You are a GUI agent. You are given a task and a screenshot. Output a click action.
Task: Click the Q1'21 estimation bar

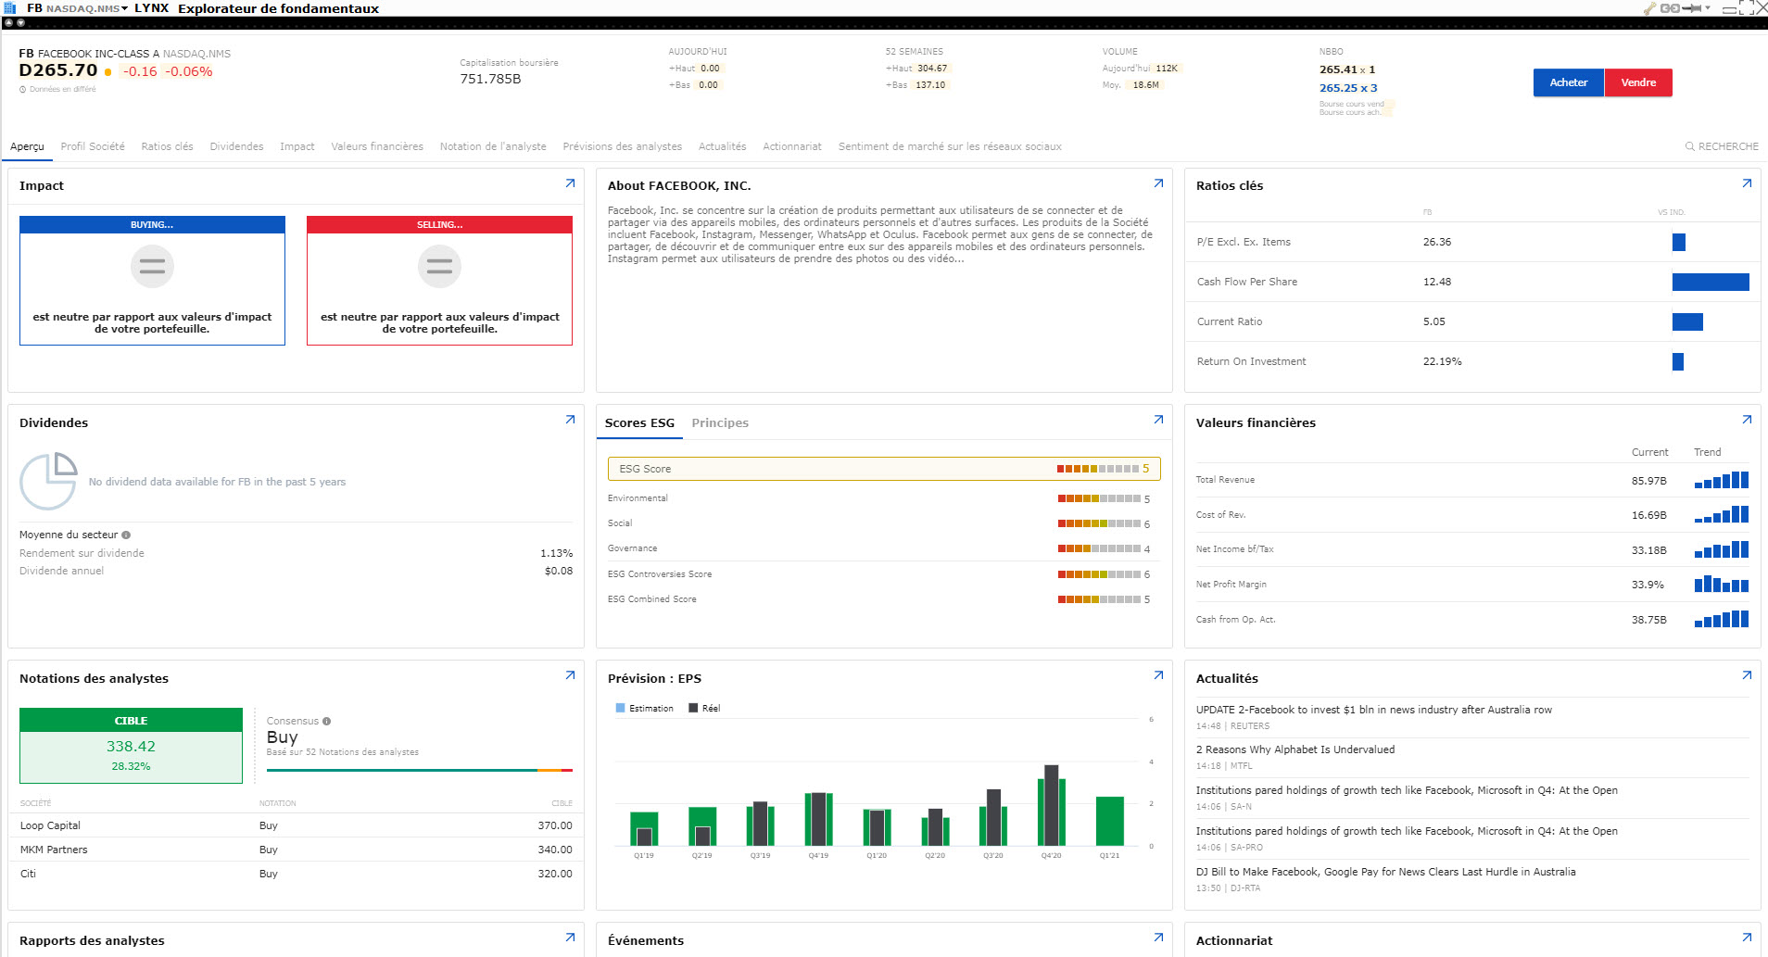click(1109, 821)
